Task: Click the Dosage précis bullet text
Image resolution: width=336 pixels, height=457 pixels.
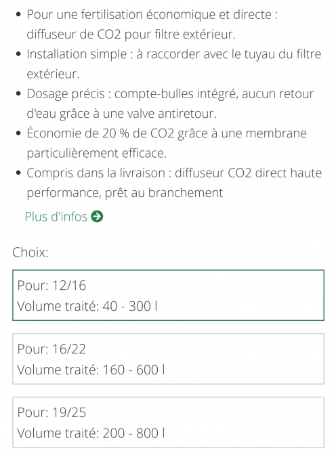Action: click(170, 104)
